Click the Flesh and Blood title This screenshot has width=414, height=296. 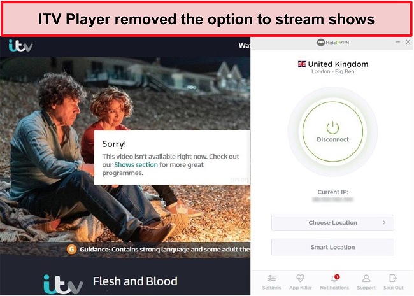pos(135,281)
